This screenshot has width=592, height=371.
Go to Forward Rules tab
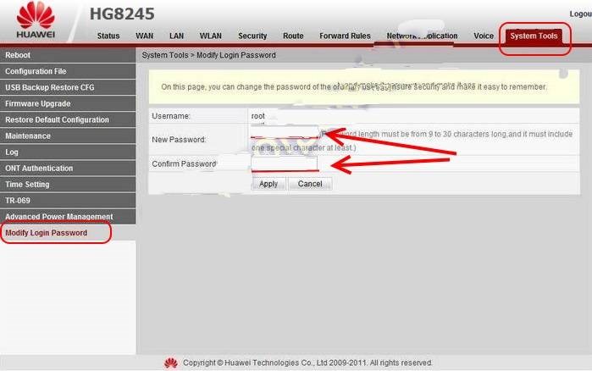tap(345, 36)
